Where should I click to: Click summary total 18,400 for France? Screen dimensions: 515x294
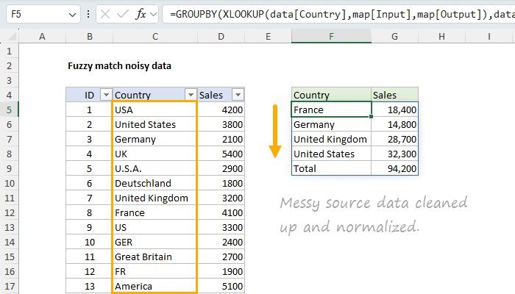pyautogui.click(x=394, y=110)
